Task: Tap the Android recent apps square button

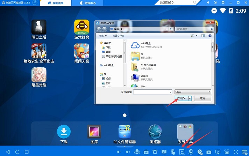Action: tap(27, 152)
